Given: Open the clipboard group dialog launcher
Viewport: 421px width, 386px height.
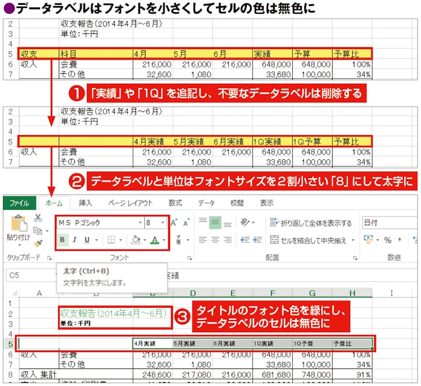Looking at the screenshot, I should (49, 258).
